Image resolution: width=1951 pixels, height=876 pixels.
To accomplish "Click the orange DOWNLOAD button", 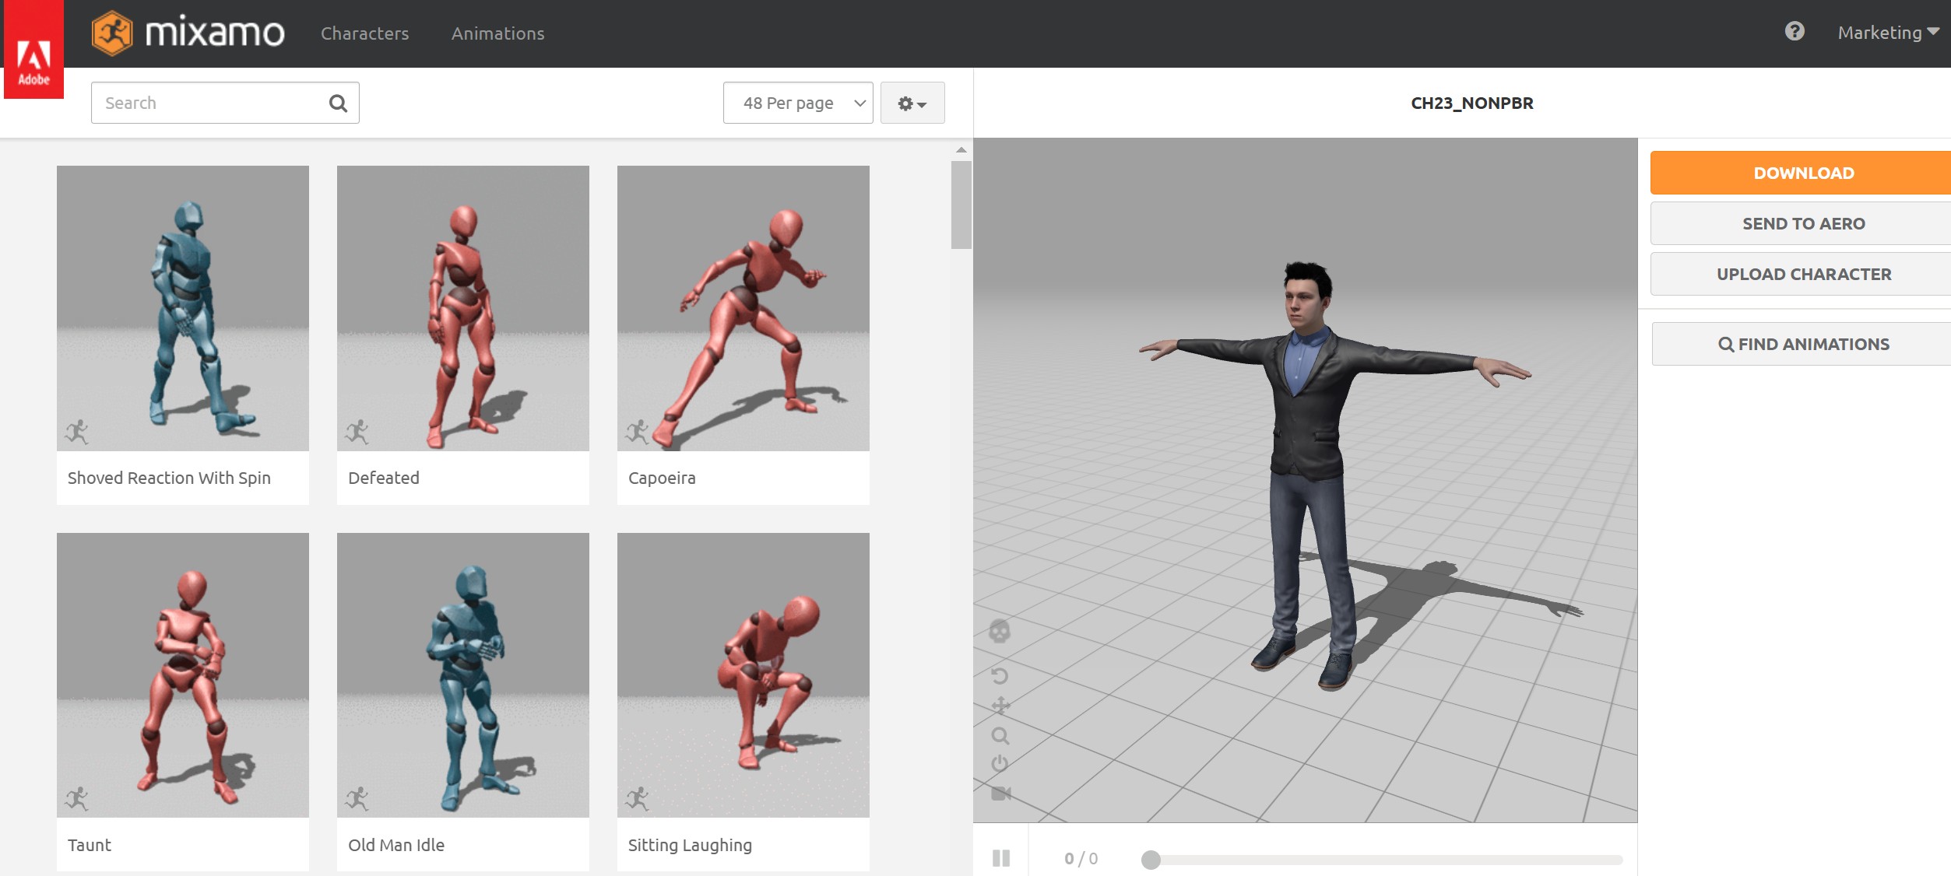I will [x=1801, y=173].
